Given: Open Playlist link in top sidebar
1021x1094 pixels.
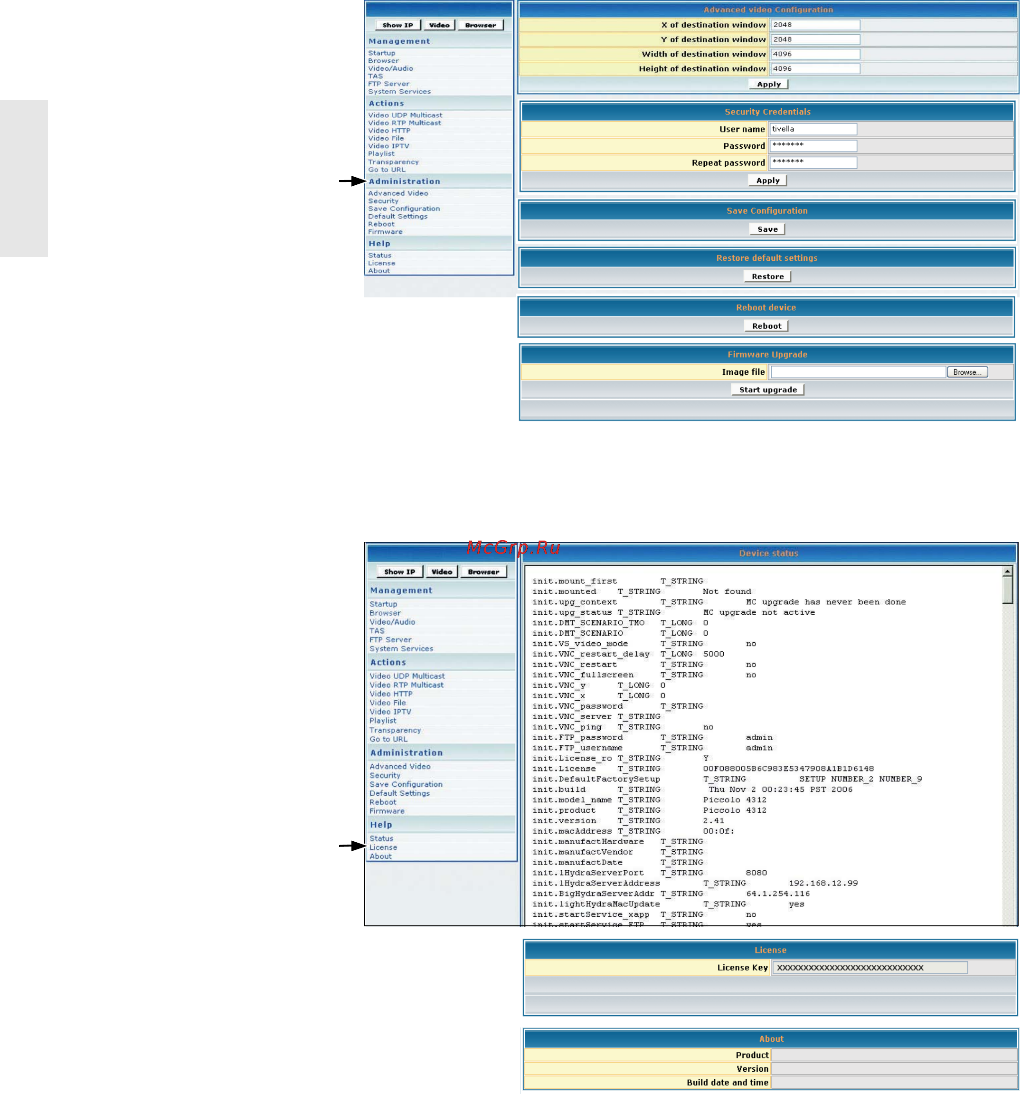Looking at the screenshot, I should coord(381,154).
